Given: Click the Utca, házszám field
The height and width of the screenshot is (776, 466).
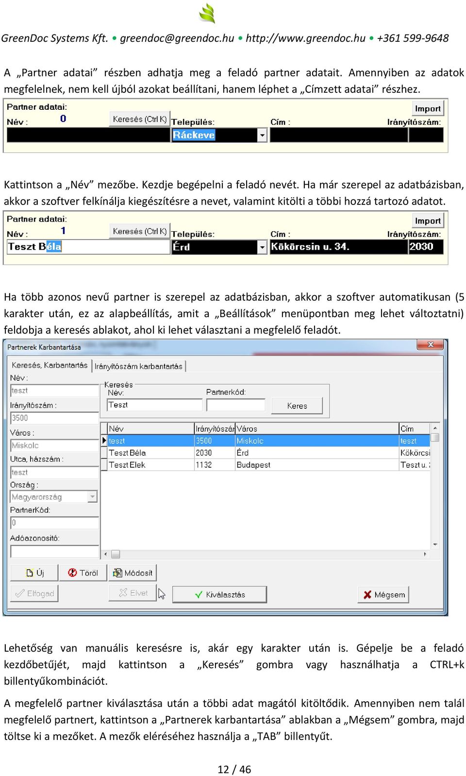Looking at the screenshot, I should click(54, 472).
